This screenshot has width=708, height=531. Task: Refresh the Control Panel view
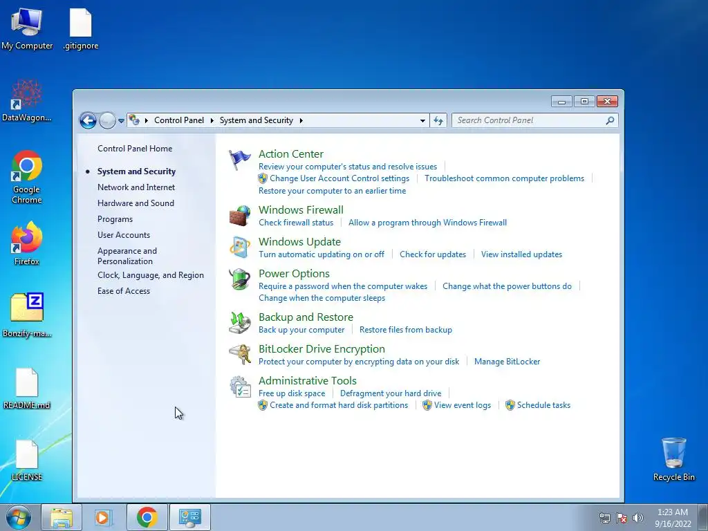click(x=438, y=120)
